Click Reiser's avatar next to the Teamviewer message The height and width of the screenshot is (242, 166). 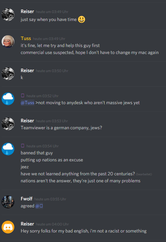8,124
